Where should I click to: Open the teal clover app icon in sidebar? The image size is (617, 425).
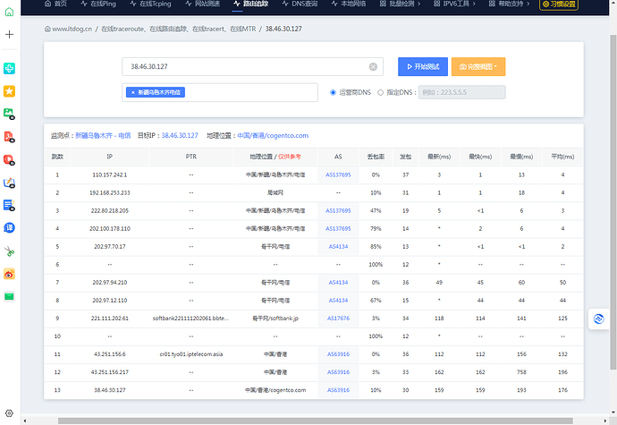click(9, 68)
